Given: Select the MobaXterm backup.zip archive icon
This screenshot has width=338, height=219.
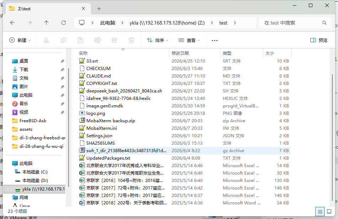Looking at the screenshot, I should click(82, 121).
